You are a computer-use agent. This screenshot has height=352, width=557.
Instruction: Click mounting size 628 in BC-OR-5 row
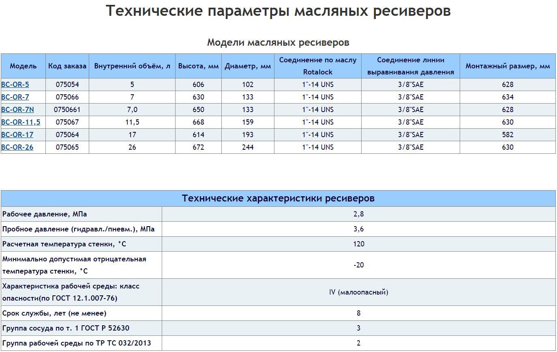(508, 85)
